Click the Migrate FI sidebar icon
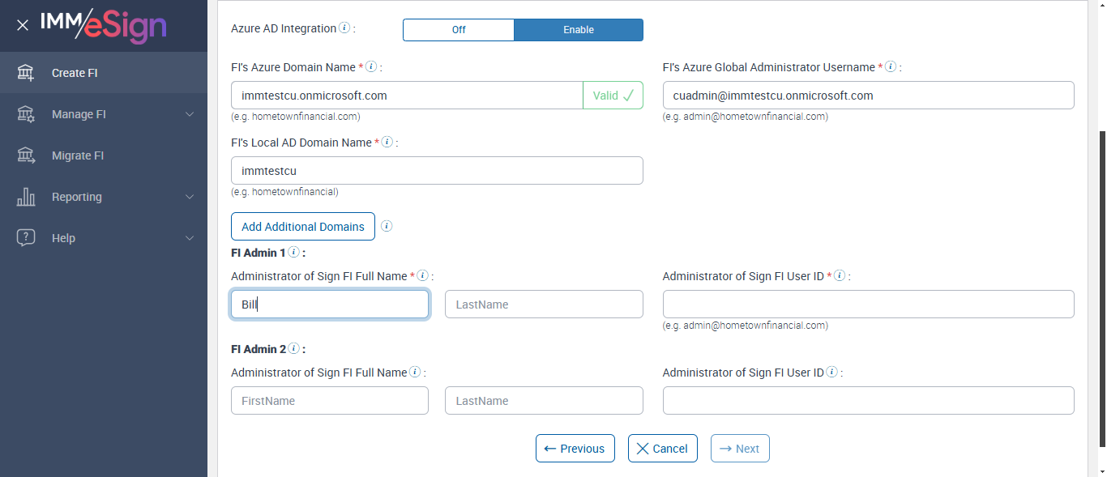This screenshot has height=477, width=1107. (26, 155)
